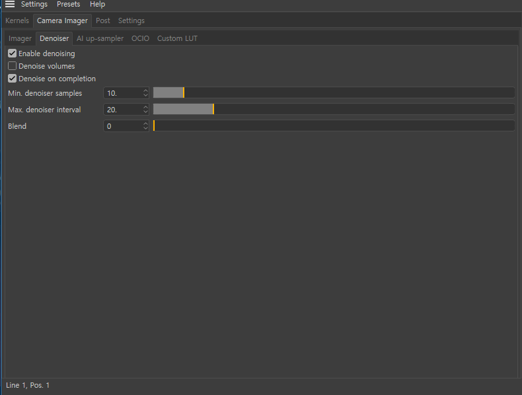This screenshot has width=522, height=395.
Task: Decrease Max. denoiser interval with down arrow
Action: pyautogui.click(x=145, y=112)
